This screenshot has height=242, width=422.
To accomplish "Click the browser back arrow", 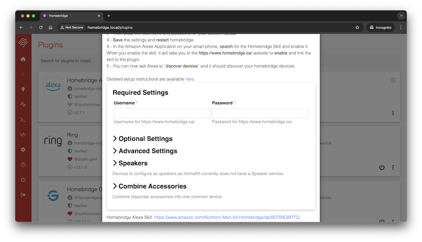I will (21, 27).
